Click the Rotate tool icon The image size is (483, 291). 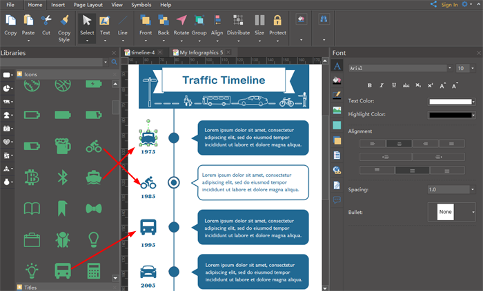[x=181, y=21]
